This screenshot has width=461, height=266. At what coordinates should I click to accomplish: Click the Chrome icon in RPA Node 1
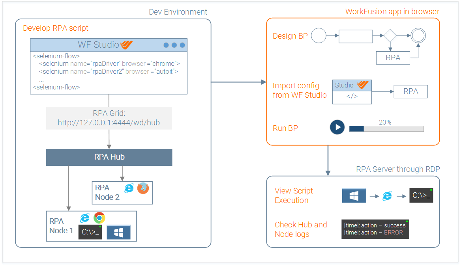pos(99,218)
